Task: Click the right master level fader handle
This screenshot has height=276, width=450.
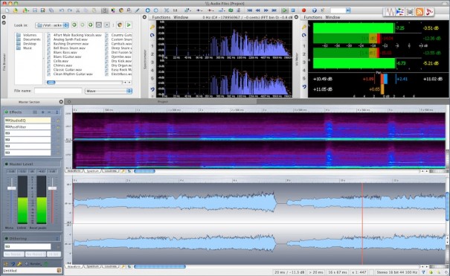Action: (52, 188)
